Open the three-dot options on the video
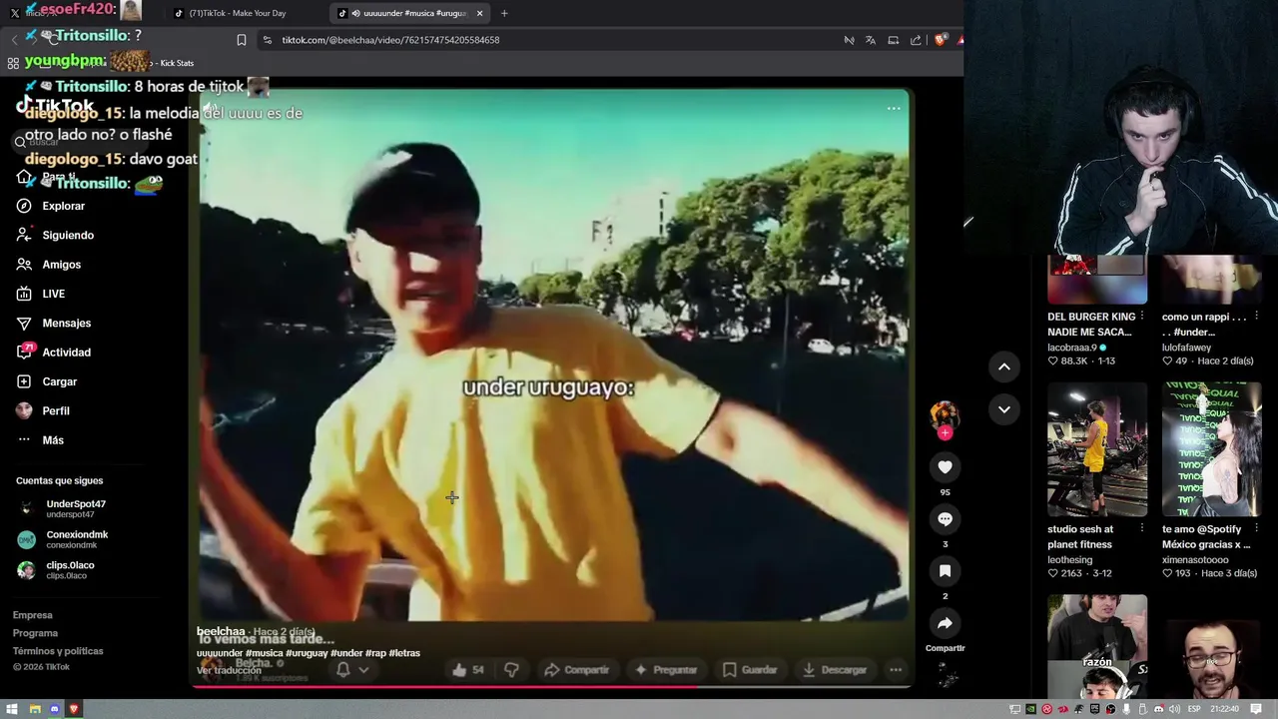 894,108
